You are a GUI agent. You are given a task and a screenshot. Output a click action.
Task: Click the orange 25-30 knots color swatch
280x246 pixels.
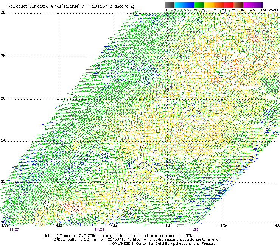point(219,5)
